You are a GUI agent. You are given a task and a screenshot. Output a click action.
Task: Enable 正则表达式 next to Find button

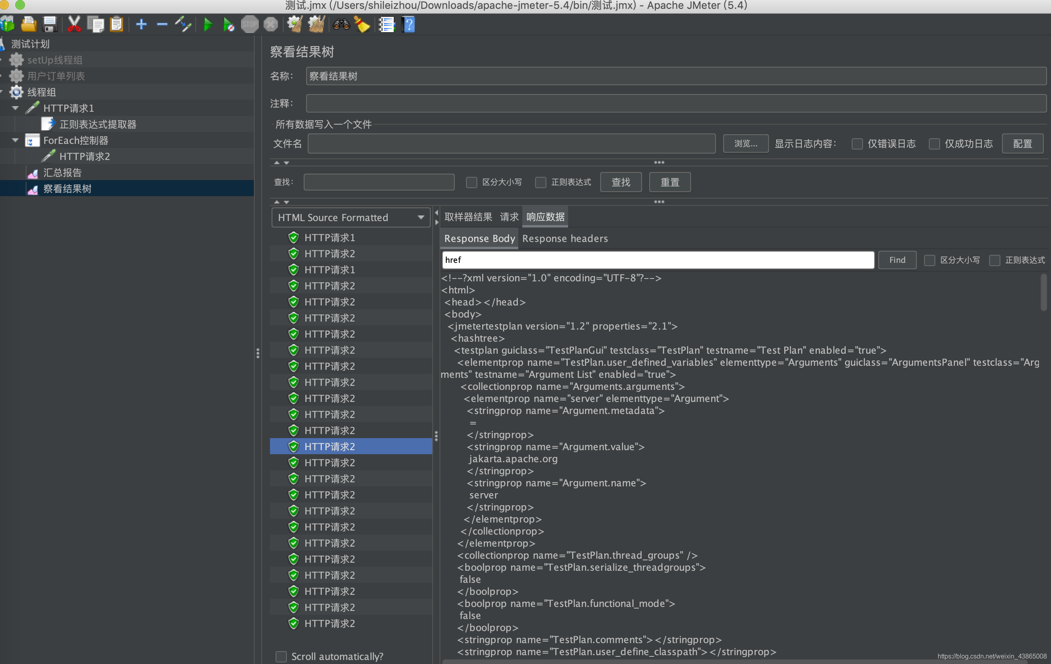click(x=995, y=260)
